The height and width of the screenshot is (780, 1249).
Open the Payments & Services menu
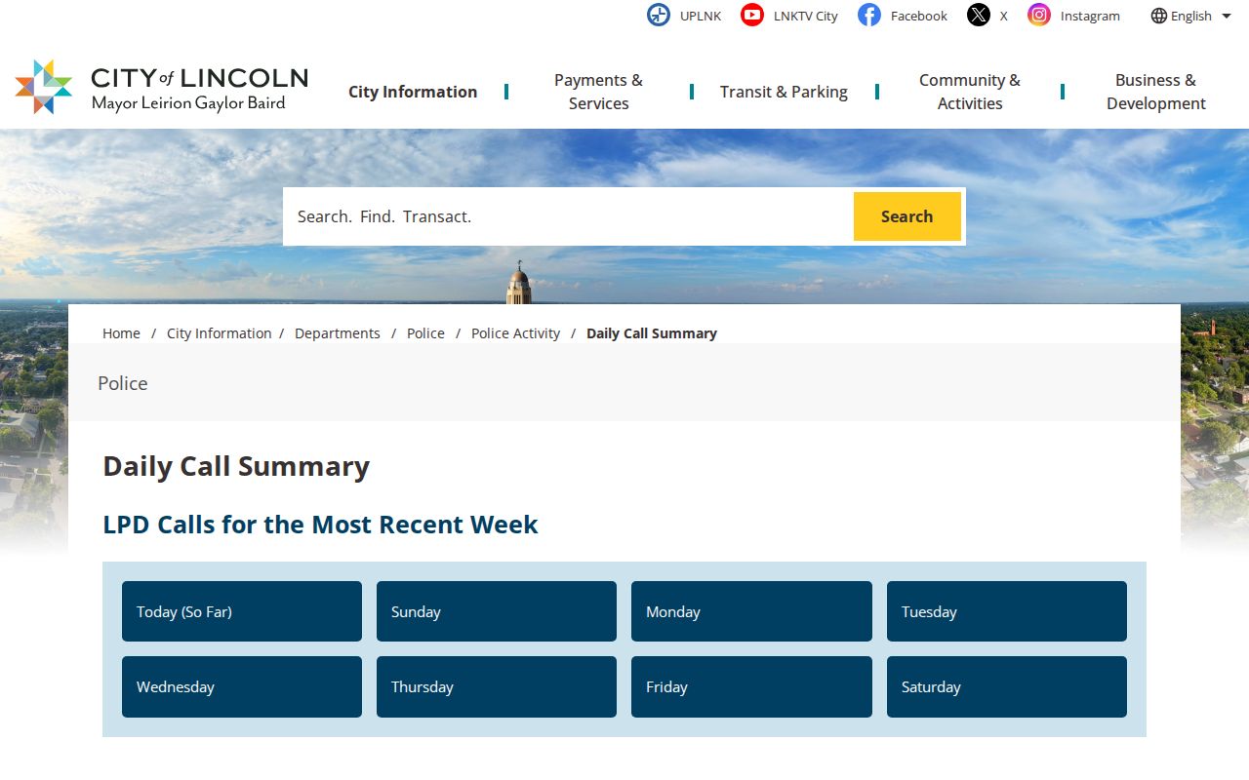click(598, 92)
